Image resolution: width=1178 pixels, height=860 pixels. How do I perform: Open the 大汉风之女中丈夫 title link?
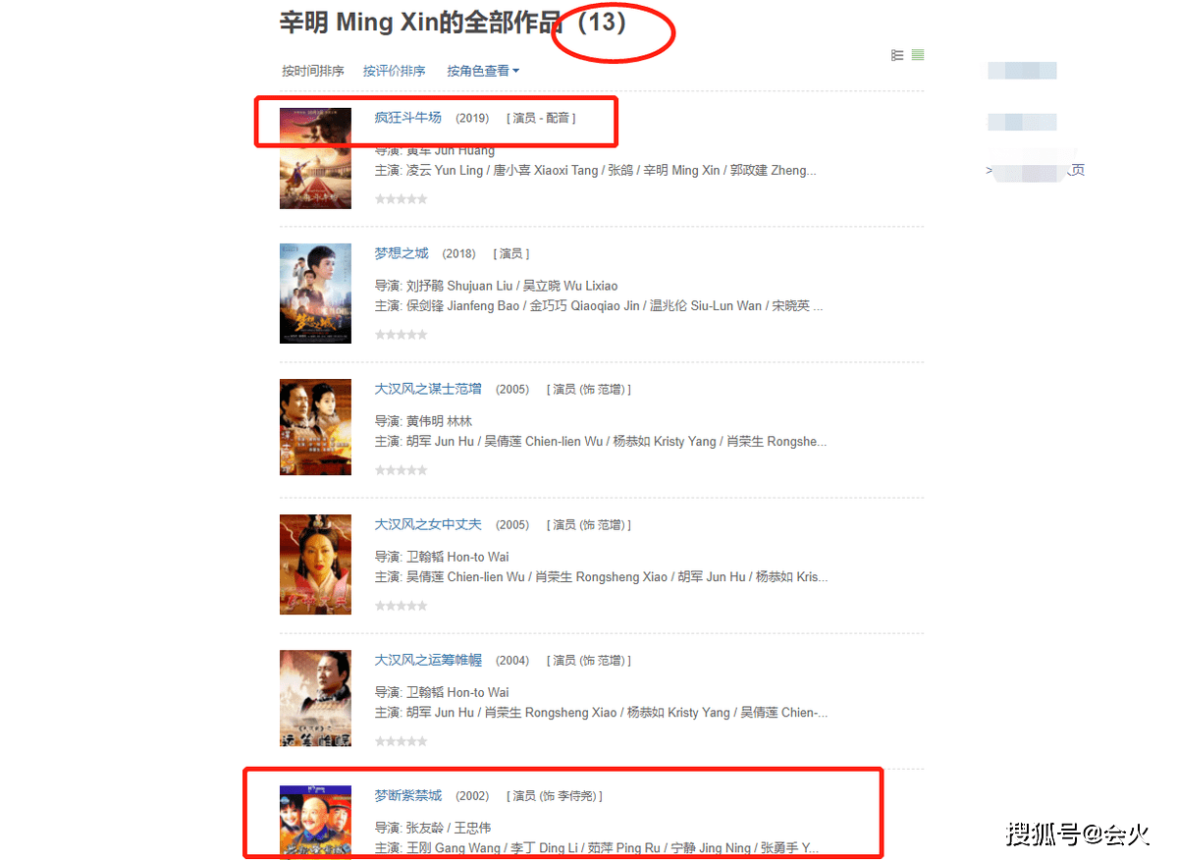pos(428,524)
